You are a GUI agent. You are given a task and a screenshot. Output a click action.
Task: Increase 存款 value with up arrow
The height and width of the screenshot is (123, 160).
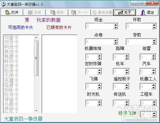click(x=154, y=25)
